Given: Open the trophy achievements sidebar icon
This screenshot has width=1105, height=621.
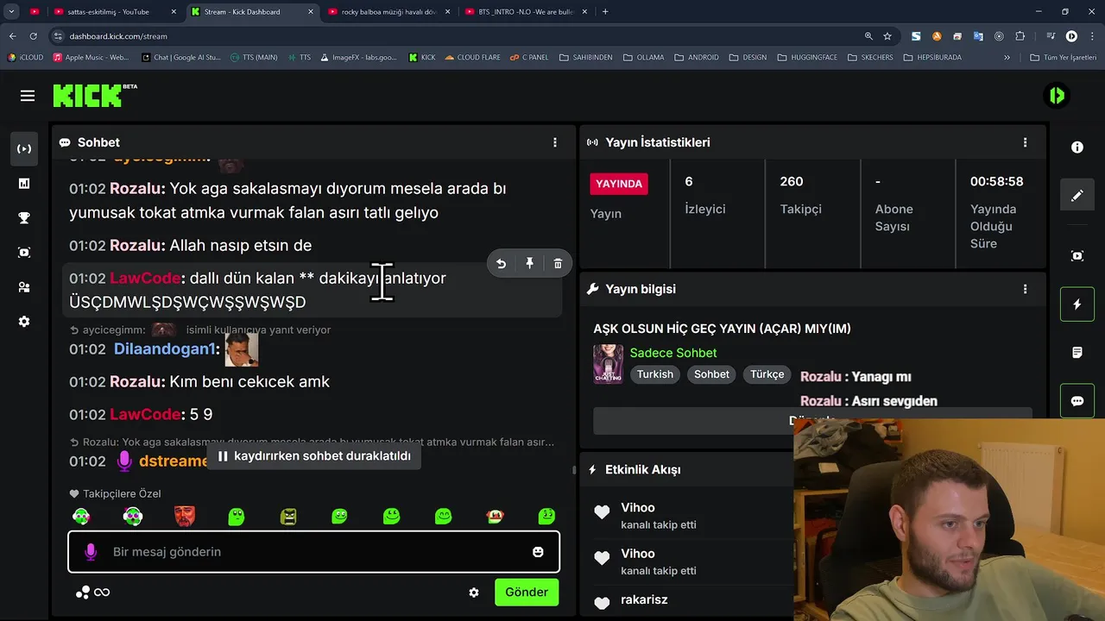Looking at the screenshot, I should click(x=24, y=217).
